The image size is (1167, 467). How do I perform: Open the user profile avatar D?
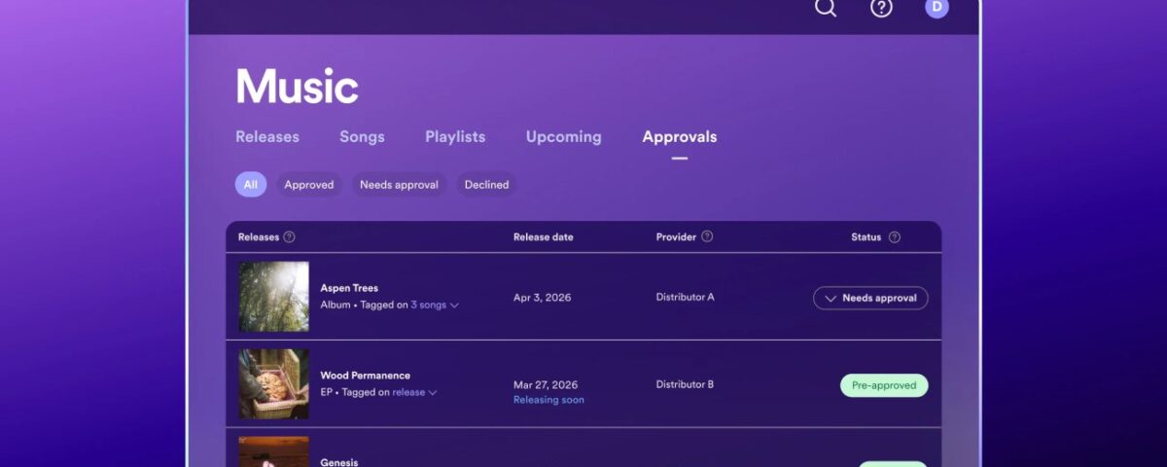click(x=937, y=8)
